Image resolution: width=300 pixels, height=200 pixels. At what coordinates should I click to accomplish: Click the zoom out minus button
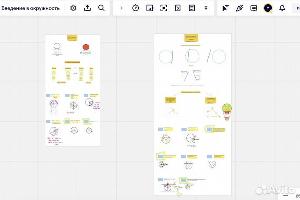(x=286, y=195)
